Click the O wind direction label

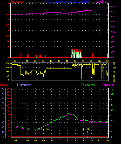[114, 76]
